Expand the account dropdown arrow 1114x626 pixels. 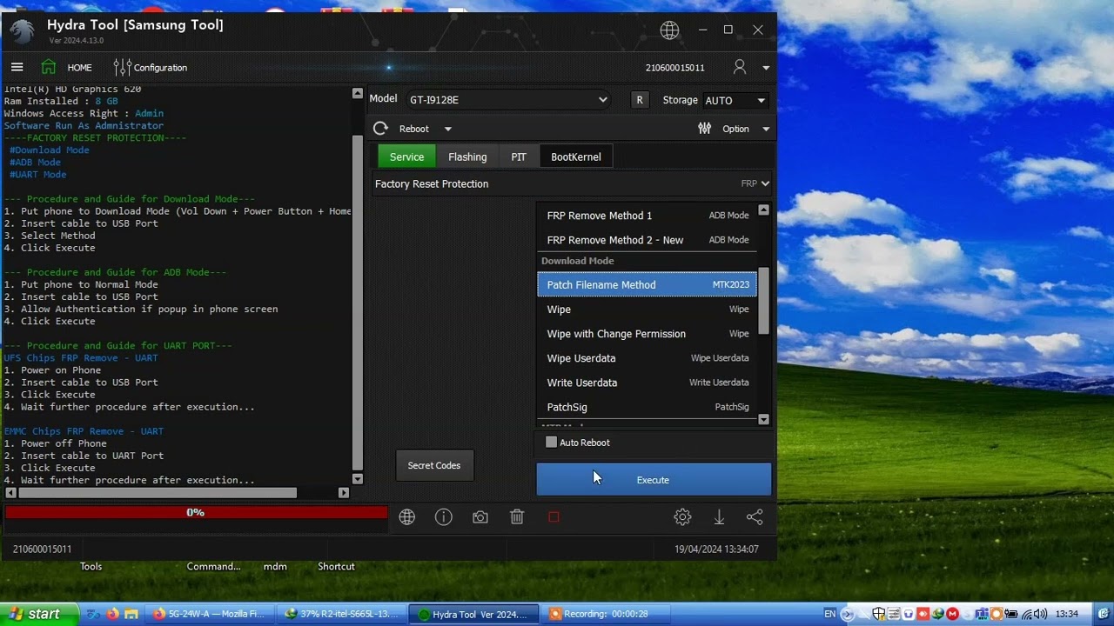pyautogui.click(x=766, y=68)
